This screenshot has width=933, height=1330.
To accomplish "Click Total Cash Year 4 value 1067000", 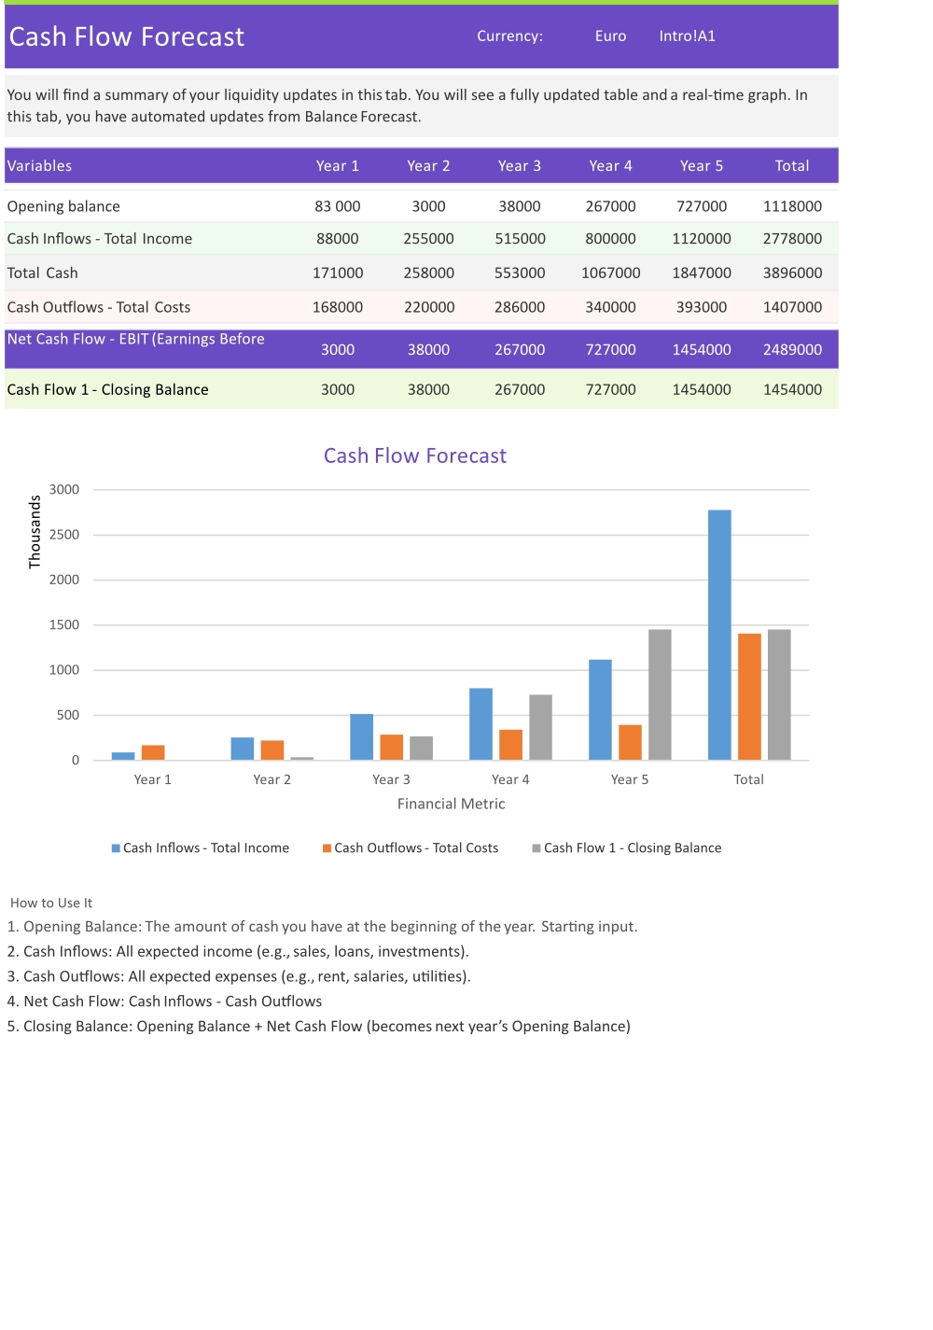I will click(x=610, y=273).
